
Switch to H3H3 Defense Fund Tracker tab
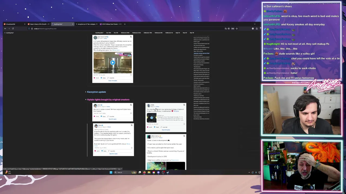(111, 24)
